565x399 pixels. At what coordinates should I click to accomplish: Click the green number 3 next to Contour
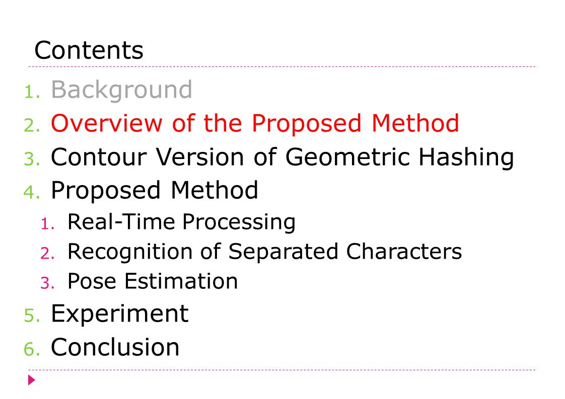pos(32,159)
